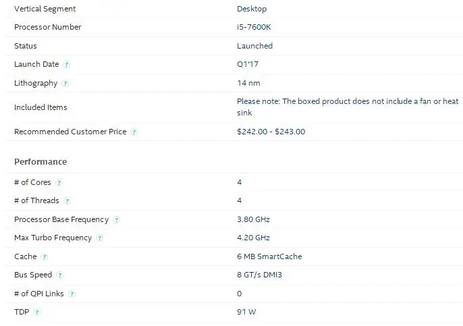Click the Cache question mark icon

45,257
